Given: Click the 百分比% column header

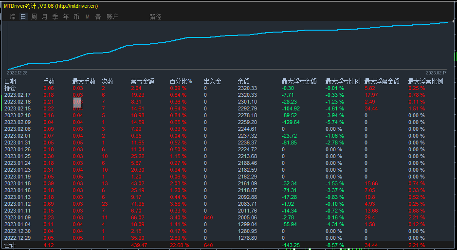Looking at the screenshot, I should coord(181,81).
